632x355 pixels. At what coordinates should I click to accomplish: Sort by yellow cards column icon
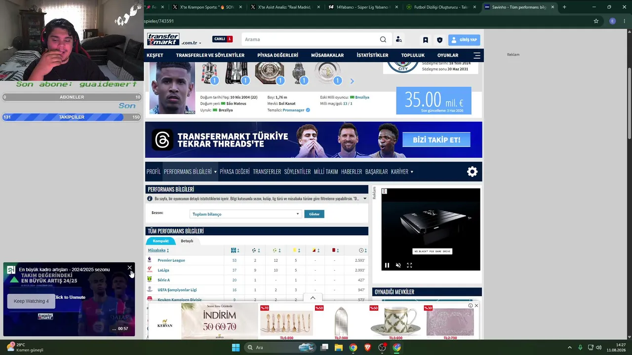(296, 250)
